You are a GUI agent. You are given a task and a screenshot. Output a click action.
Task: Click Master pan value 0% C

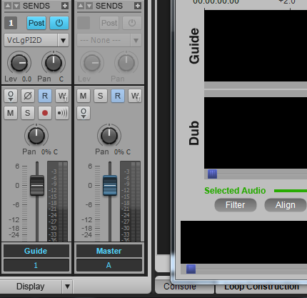coord(122,152)
